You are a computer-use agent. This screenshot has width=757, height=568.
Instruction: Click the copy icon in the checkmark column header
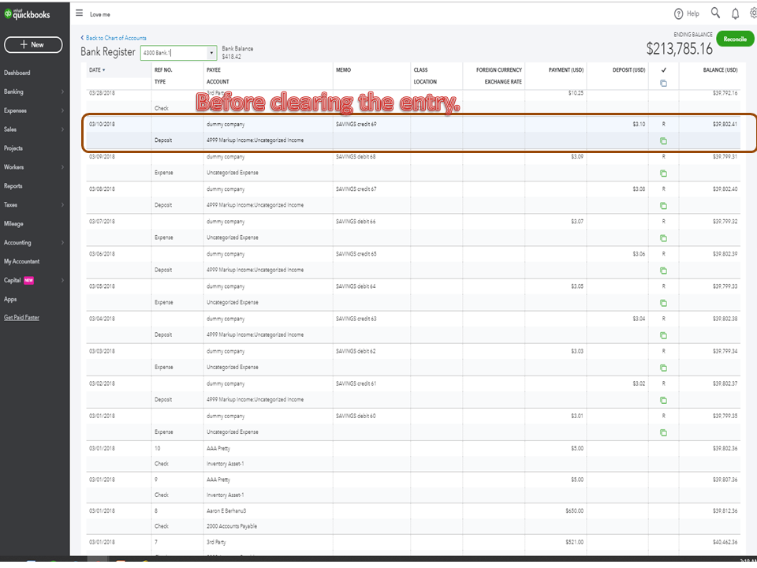[663, 83]
